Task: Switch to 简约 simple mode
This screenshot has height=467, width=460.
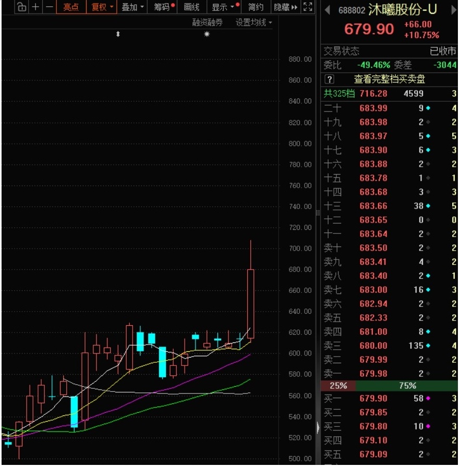Action: (x=256, y=7)
